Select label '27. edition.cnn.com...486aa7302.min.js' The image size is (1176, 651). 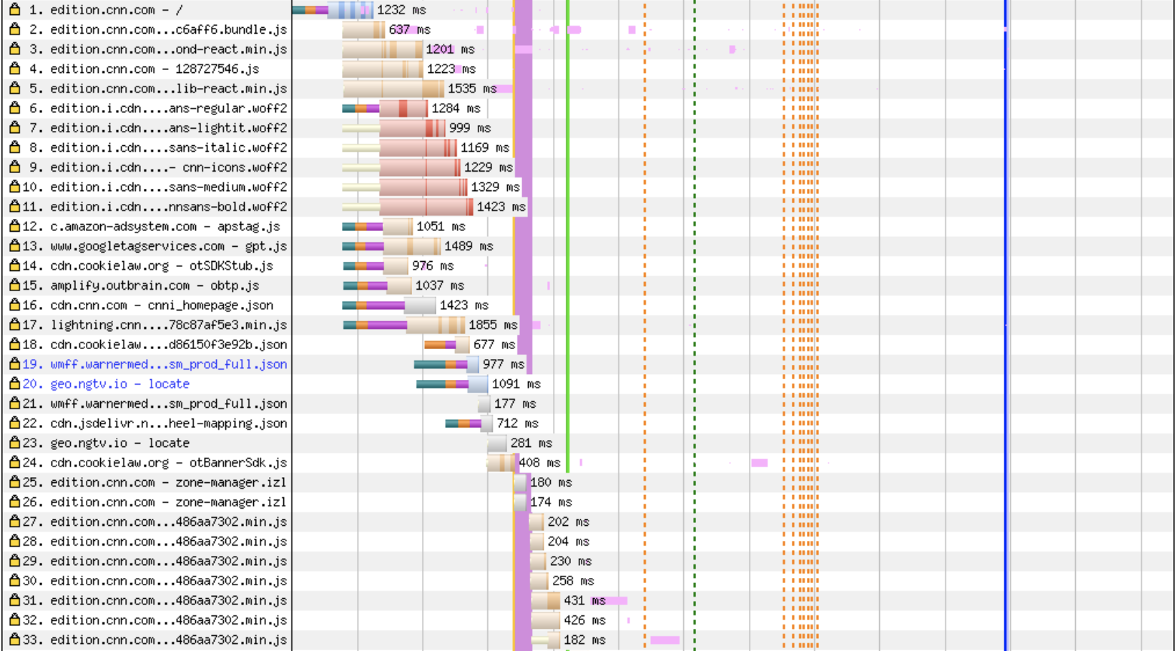tap(155, 522)
